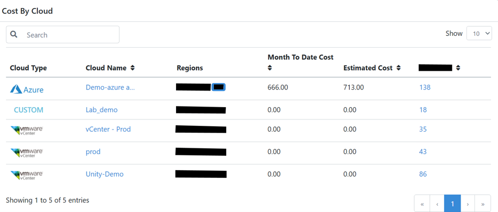Viewport: 498px width, 212px height.
Task: Click the Cost By Cloud title
Action: pos(27,11)
